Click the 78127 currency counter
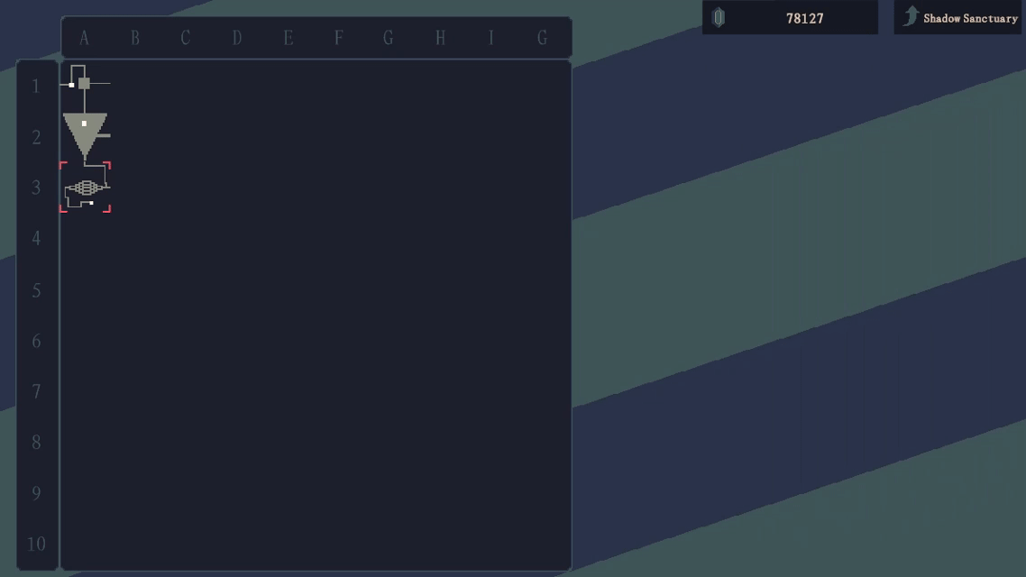The image size is (1026, 577). (804, 18)
